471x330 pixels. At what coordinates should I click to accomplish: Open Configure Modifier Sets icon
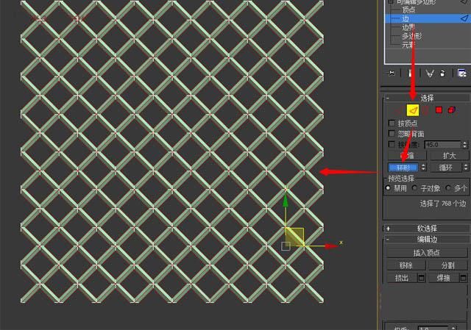[x=461, y=73]
